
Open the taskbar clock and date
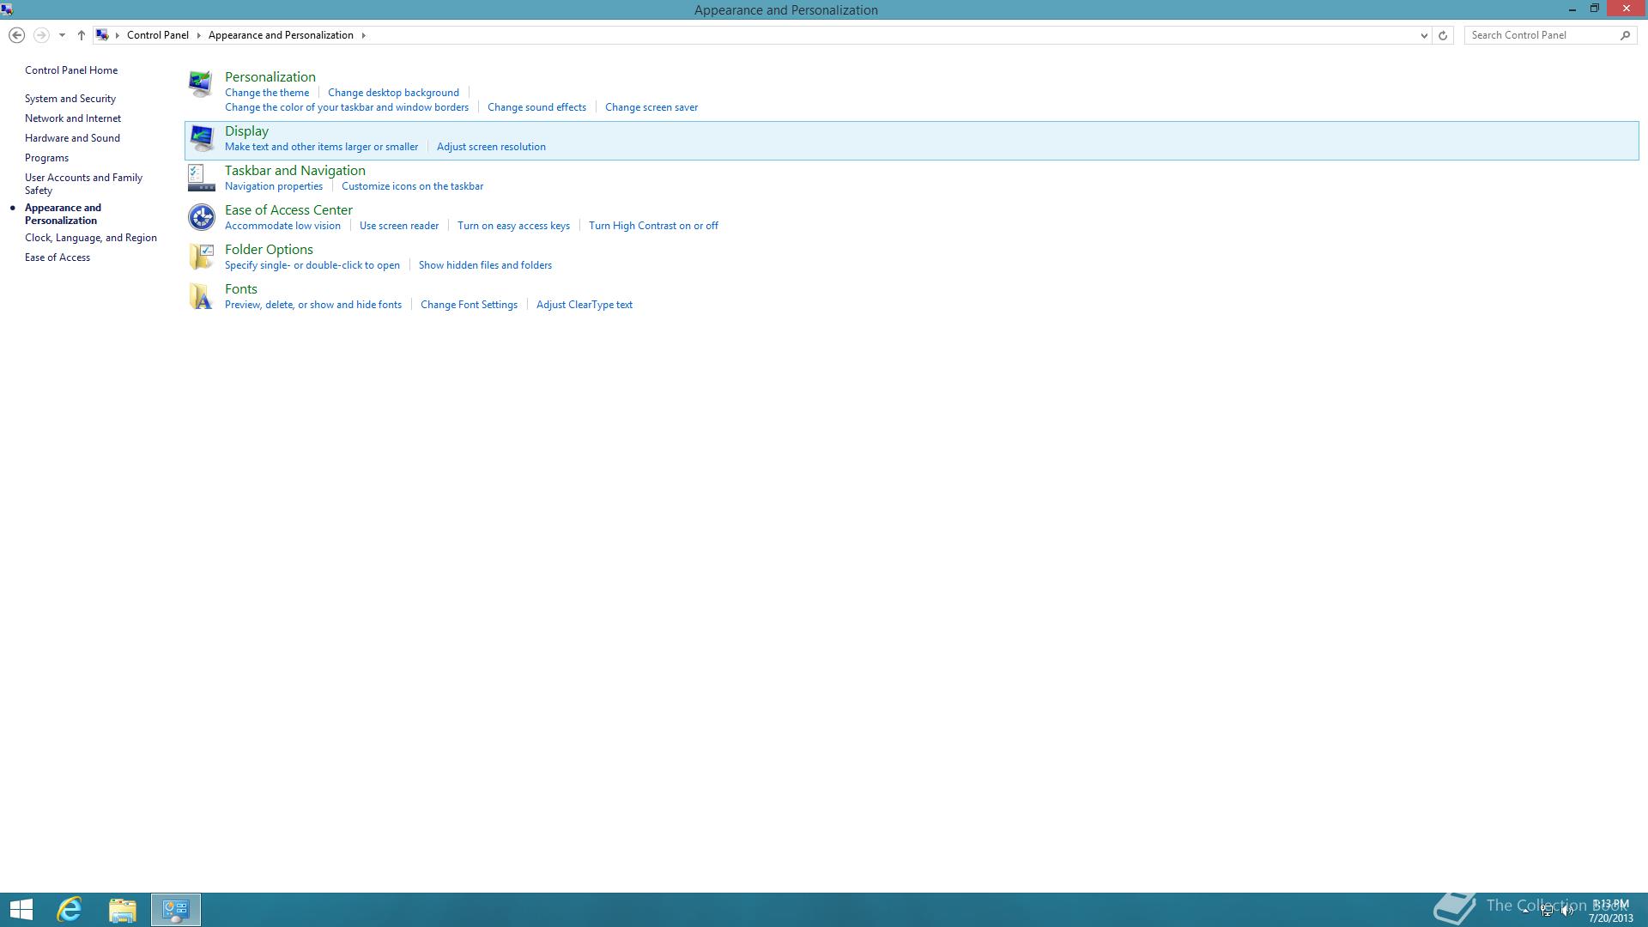tap(1610, 911)
